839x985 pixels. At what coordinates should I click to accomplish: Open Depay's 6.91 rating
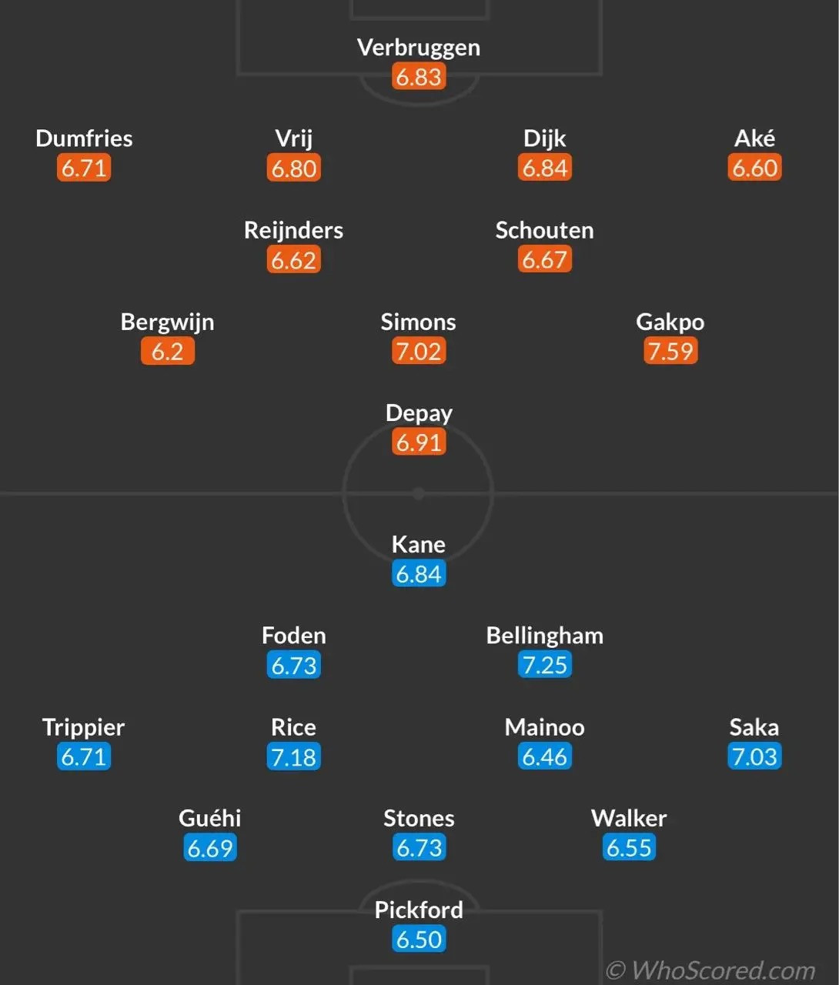419,442
